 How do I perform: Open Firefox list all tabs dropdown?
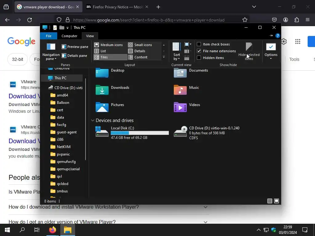pos(254,7)
